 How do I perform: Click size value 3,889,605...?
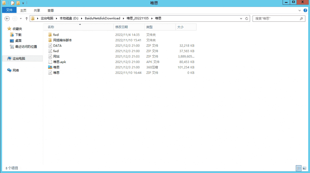[x=186, y=57]
